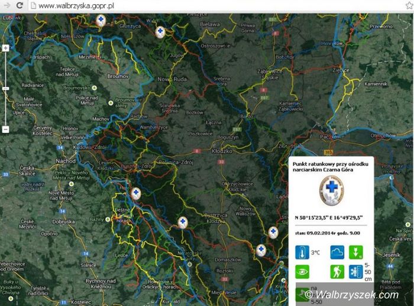This screenshot has width=414, height=306.
Task: Reload the page with the refresh icon
Action: 20,5
